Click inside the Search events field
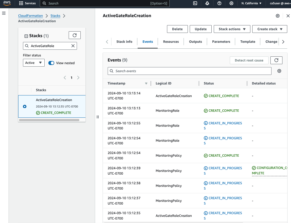The height and width of the screenshot is (223, 291). pos(187,71)
